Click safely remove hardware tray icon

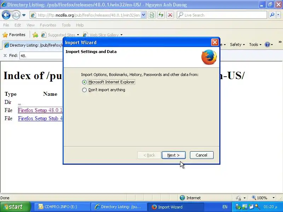[238, 207]
